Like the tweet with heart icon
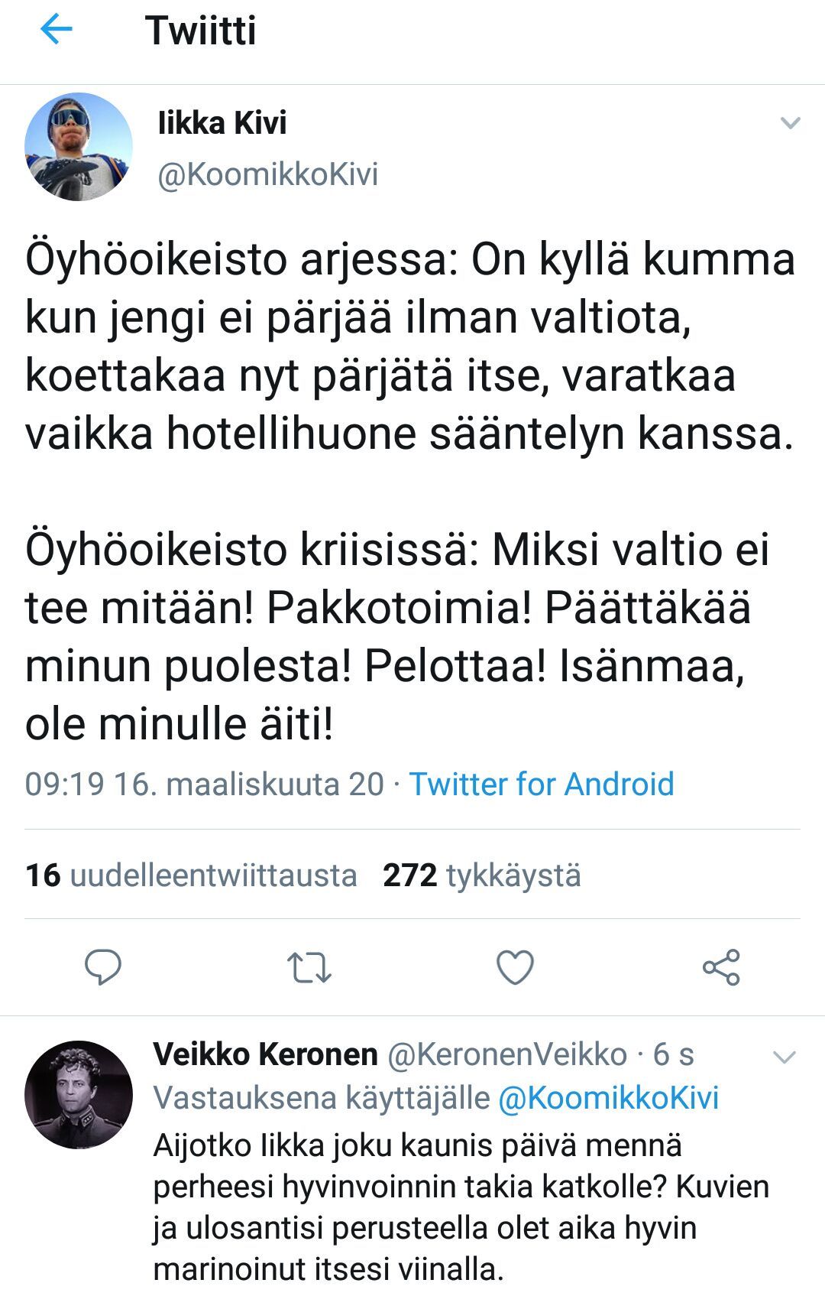 (515, 967)
